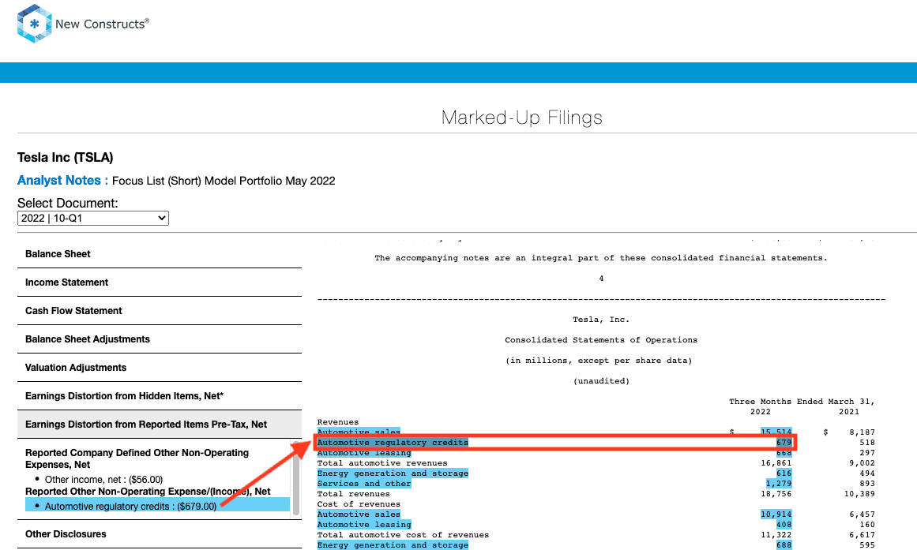Click the New Constructs hexagon logo
Image resolution: width=917 pixels, height=550 pixels.
(35, 24)
